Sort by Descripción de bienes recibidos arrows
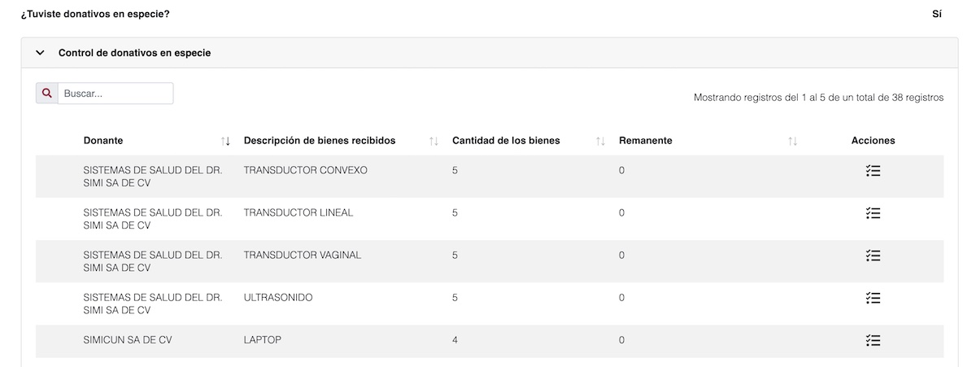Viewport: 976px width, 367px height. tap(434, 142)
